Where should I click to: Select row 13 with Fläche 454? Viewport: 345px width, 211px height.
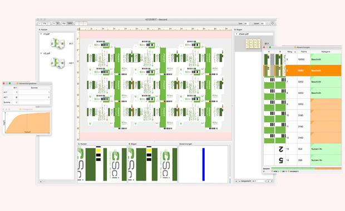[x=302, y=149]
